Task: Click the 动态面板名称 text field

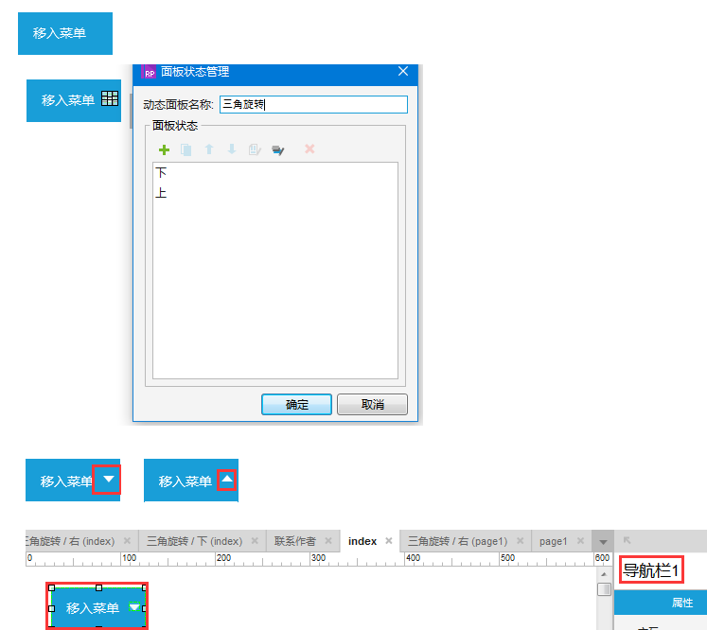Action: coord(312,104)
